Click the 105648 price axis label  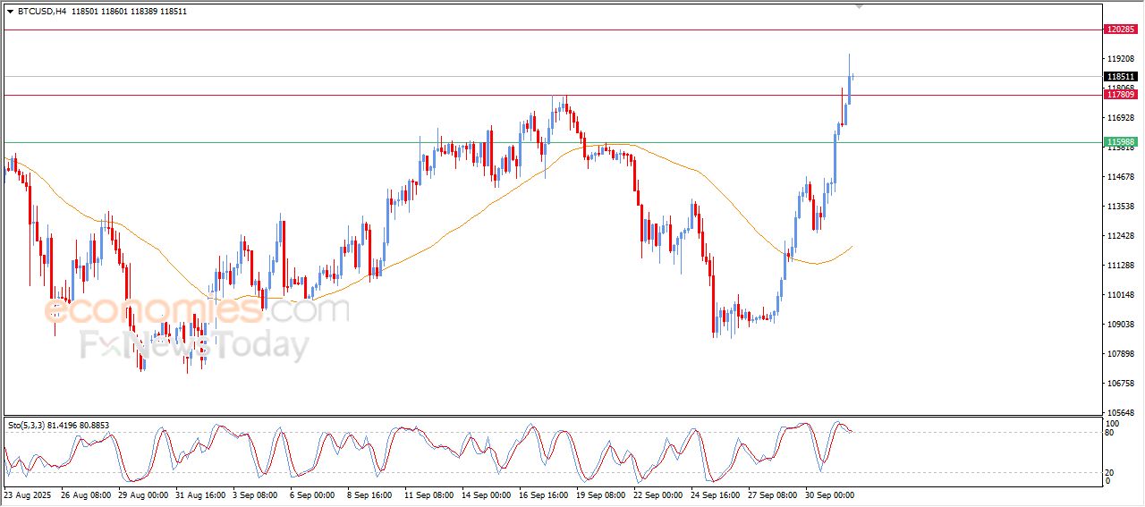[1120, 412]
